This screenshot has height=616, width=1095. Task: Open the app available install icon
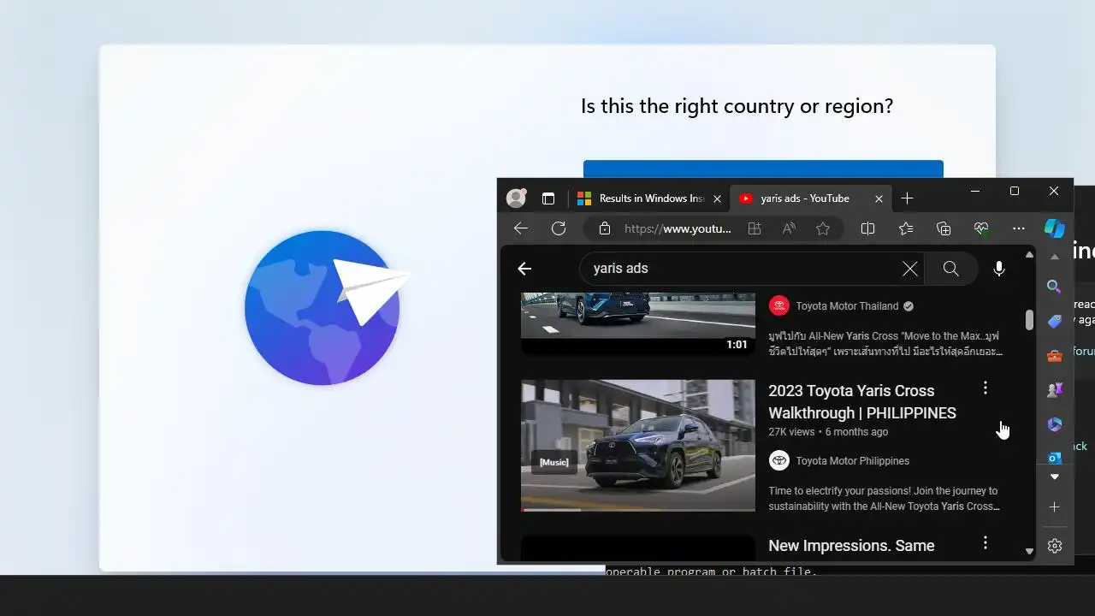(755, 228)
